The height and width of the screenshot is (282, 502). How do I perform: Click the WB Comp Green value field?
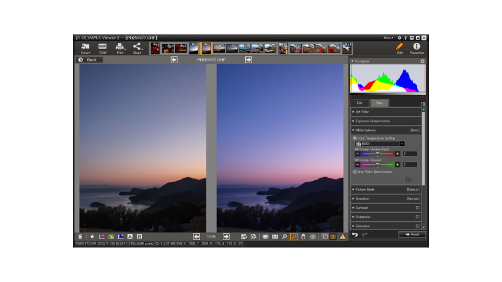410,164
